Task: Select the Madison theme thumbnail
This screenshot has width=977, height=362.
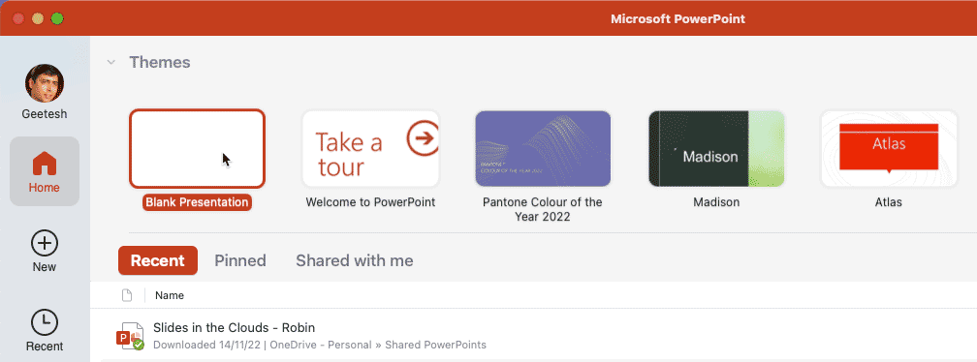Action: (716, 149)
